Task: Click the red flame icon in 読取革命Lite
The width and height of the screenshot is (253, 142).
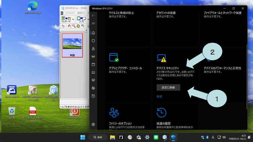Action: pos(69,26)
